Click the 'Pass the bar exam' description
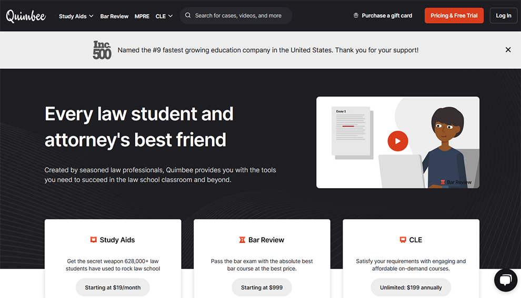The height and width of the screenshot is (298, 521). (262, 265)
